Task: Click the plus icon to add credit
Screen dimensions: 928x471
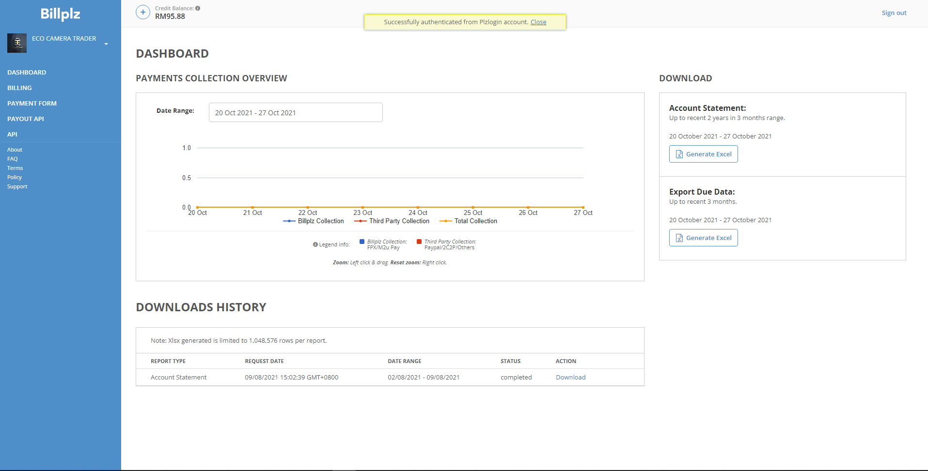Action: [x=143, y=12]
